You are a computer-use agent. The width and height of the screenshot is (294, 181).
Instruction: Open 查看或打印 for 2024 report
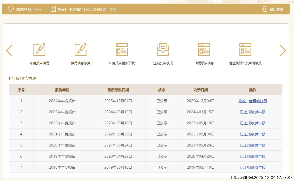point(258,101)
